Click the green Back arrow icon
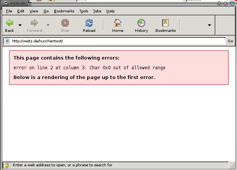The width and height of the screenshot is (237, 170). 9,23
